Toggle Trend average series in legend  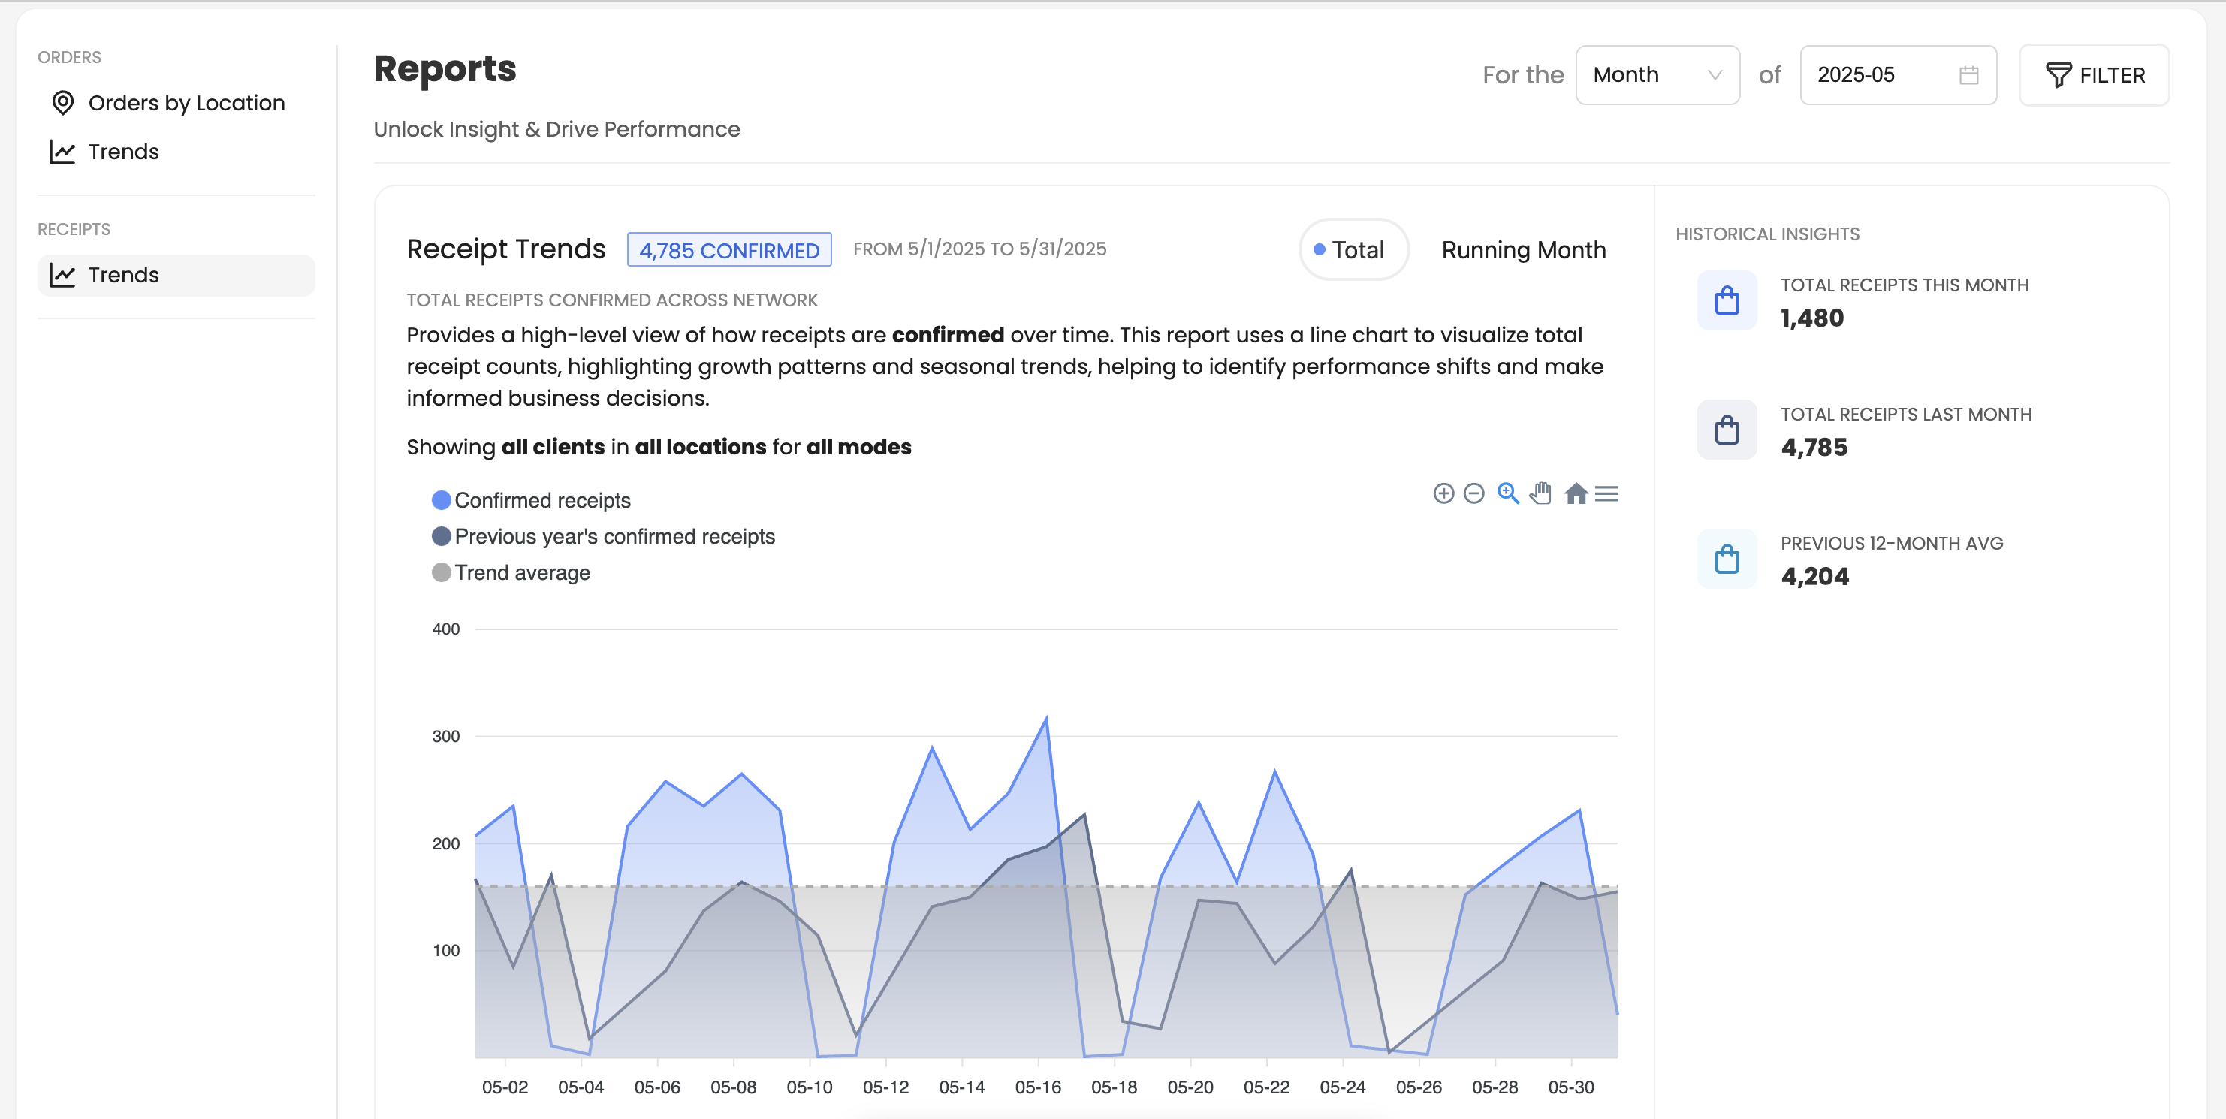tap(511, 573)
